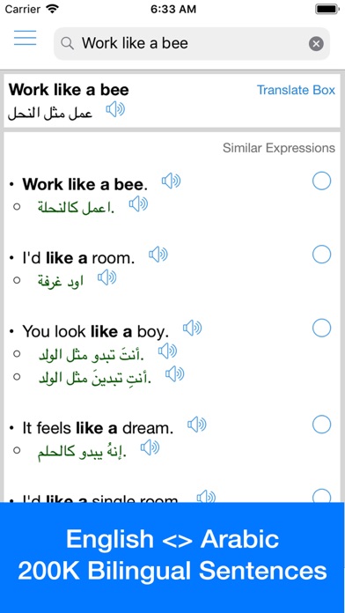Play audio for Arabic 'إنهُ يبدو كالحلم'
345x613 pixels.
(150, 447)
